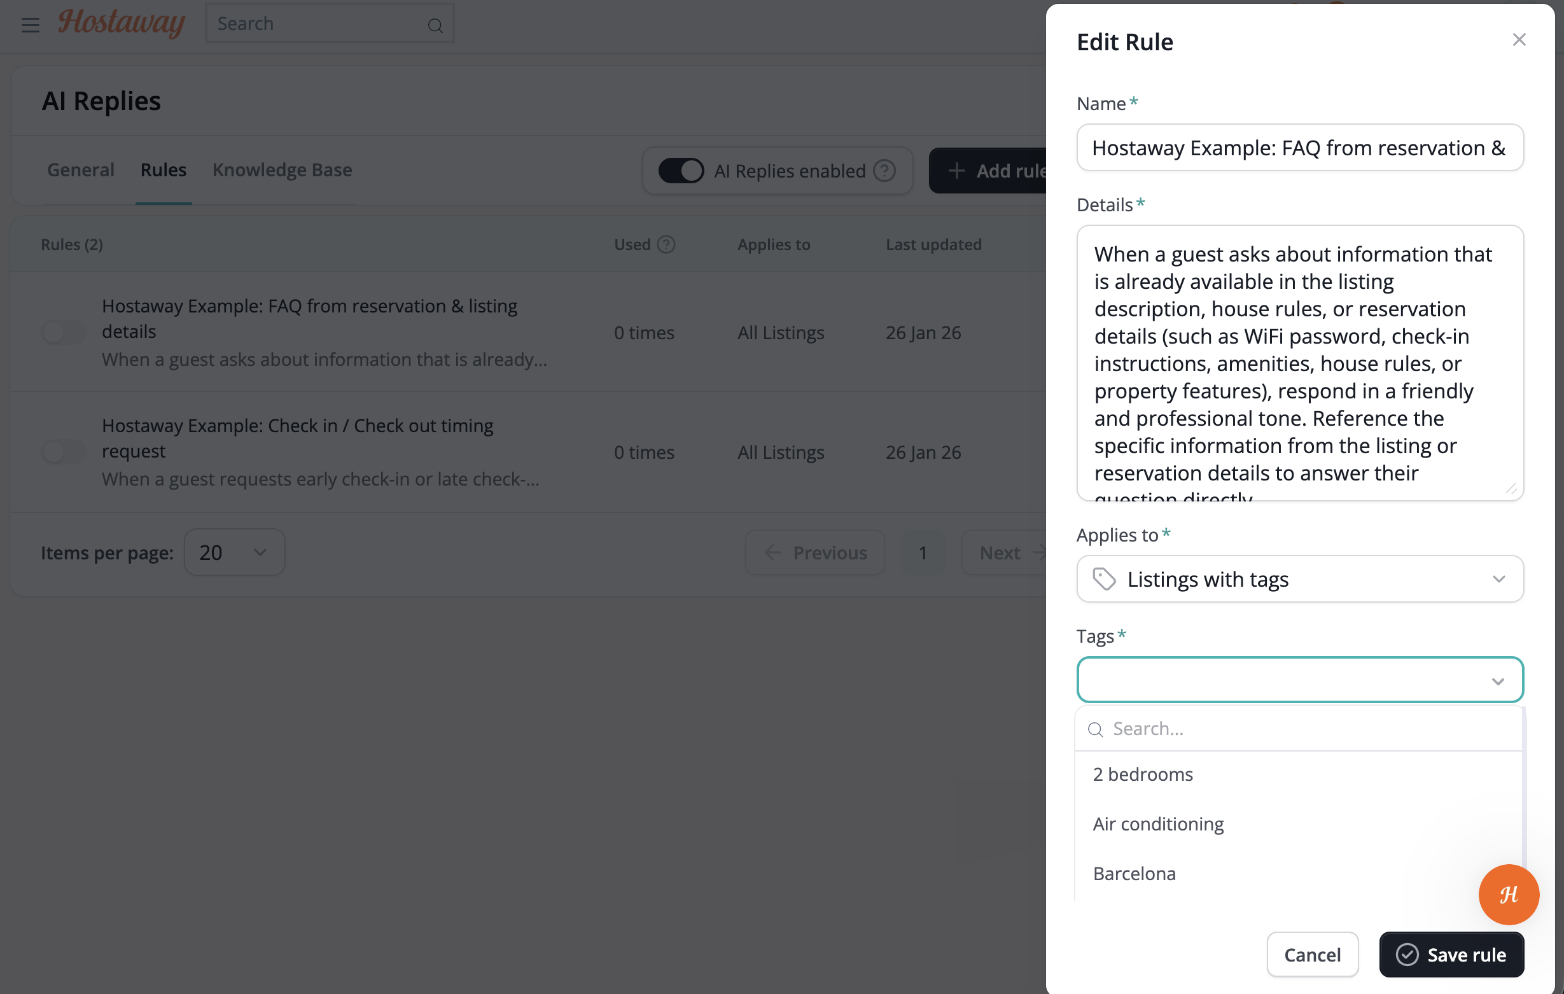
Task: Click the Last updated column header
Action: [x=933, y=244]
